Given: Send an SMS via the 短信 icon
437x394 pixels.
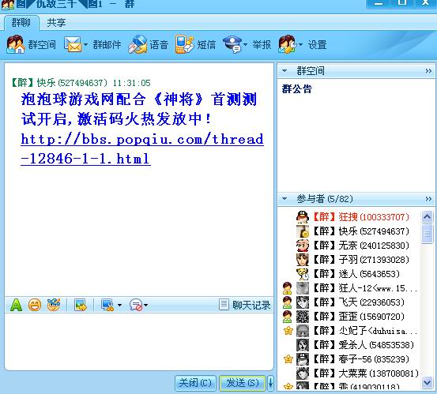Looking at the screenshot, I should 184,44.
